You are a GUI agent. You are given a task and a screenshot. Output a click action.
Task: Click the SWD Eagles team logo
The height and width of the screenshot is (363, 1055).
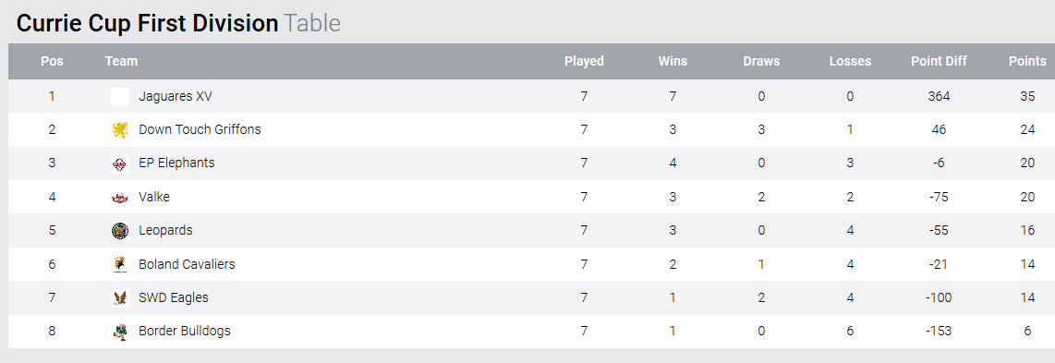point(120,298)
